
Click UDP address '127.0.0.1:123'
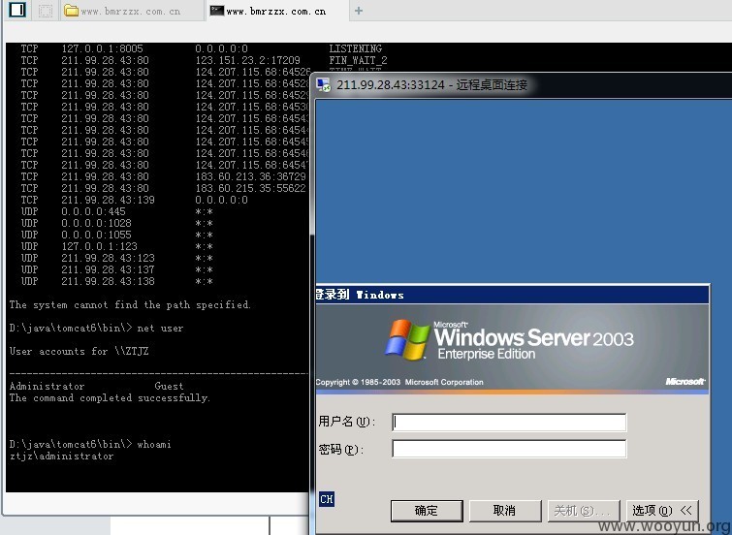pyautogui.click(x=100, y=246)
